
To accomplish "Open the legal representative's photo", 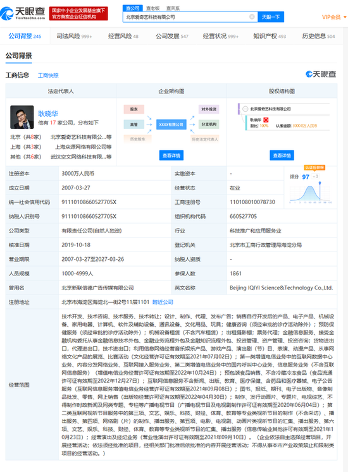I will coord(22,117).
